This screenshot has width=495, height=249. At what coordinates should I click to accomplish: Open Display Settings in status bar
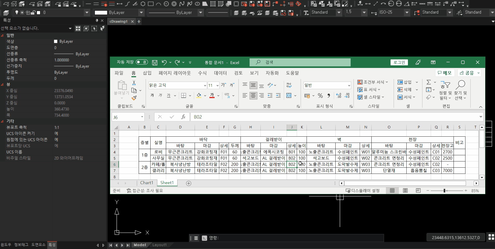[363, 191]
